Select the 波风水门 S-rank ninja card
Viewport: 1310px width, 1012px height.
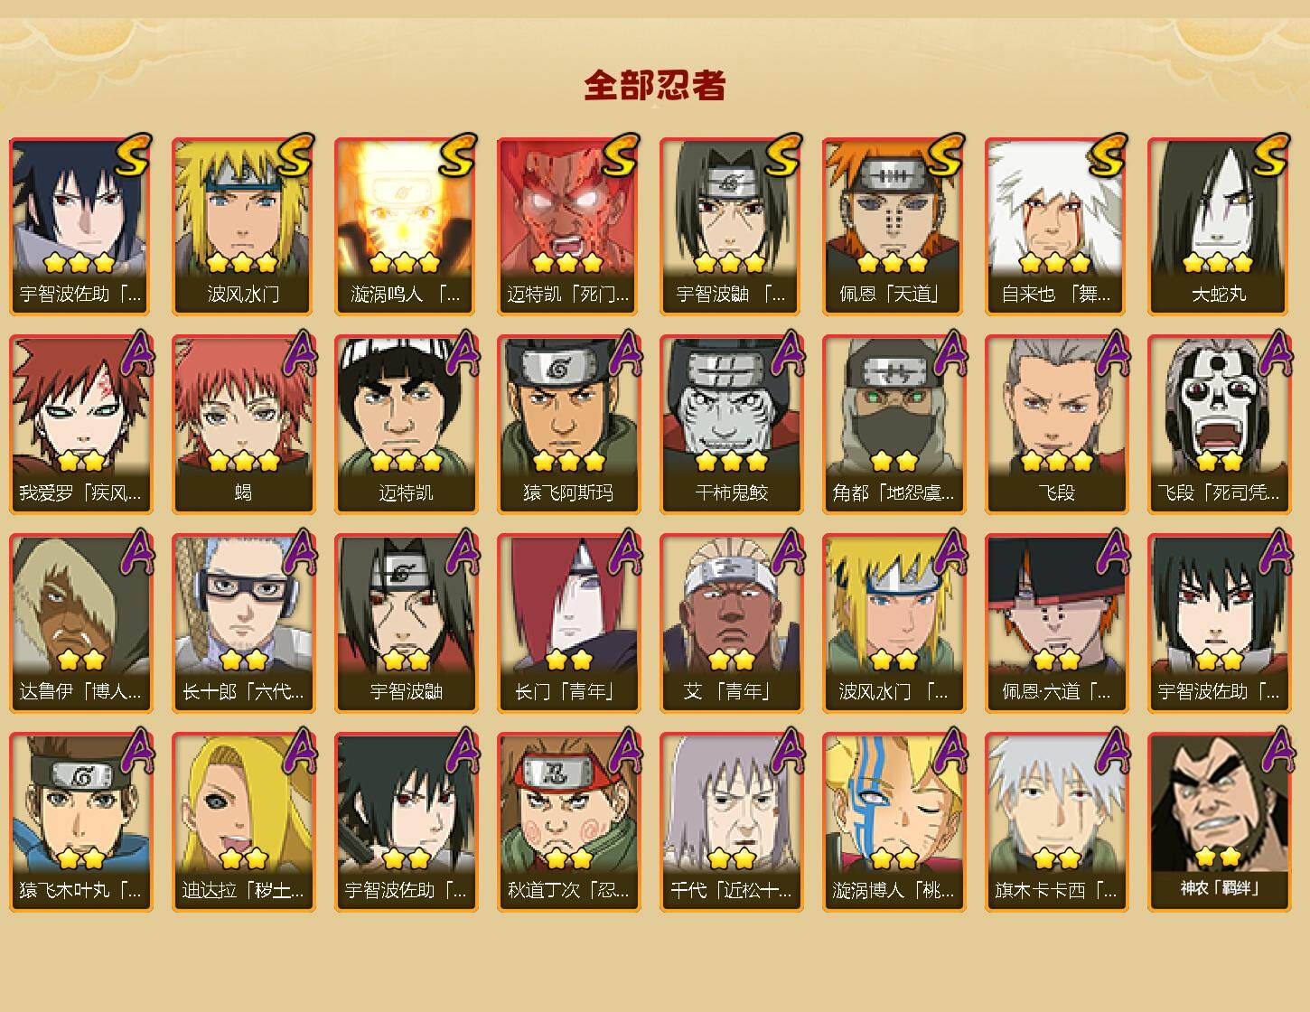pos(243,226)
